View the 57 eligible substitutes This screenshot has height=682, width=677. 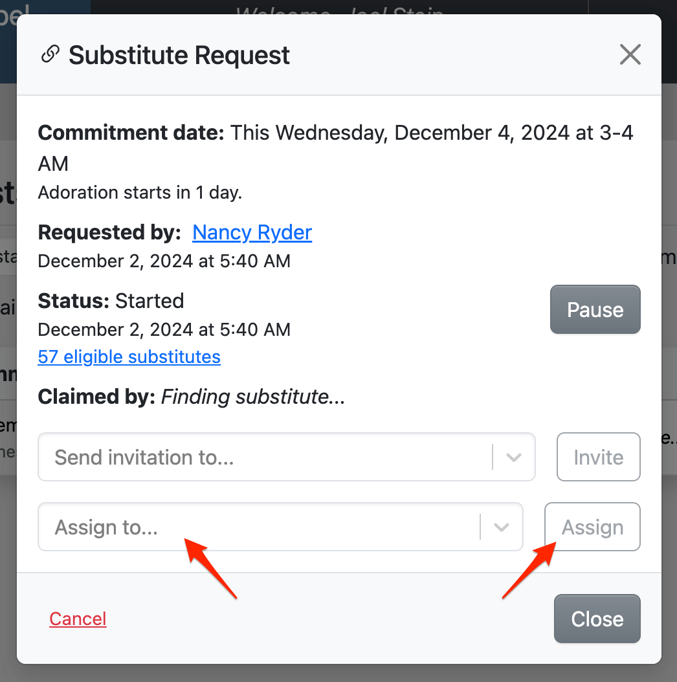(129, 357)
